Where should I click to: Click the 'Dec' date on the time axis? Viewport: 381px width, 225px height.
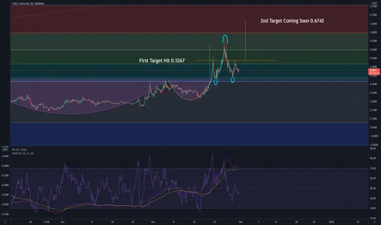241,222
